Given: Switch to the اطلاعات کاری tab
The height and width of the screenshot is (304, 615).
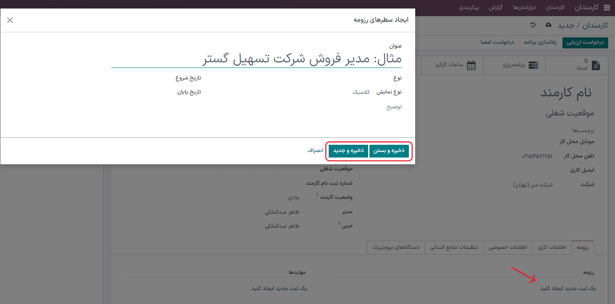Looking at the screenshot, I should [552, 248].
